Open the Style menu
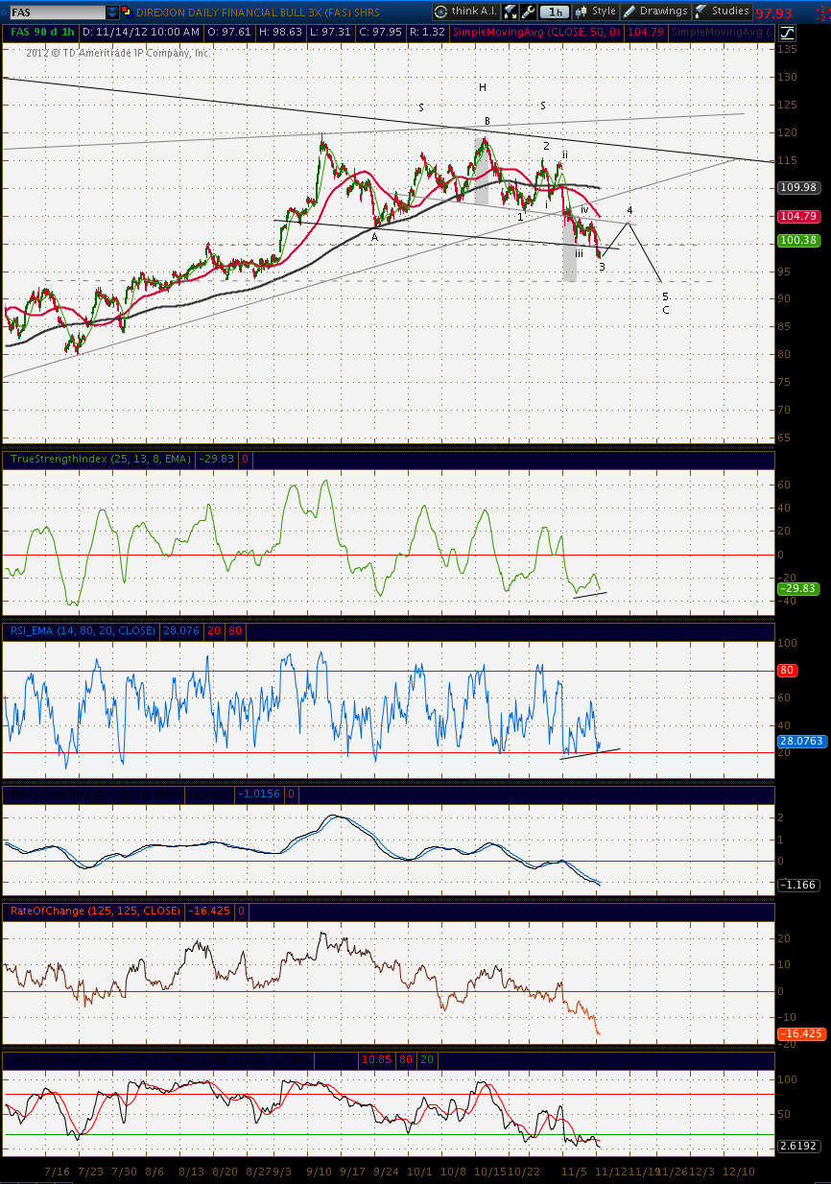Image resolution: width=831 pixels, height=1184 pixels. [595, 12]
